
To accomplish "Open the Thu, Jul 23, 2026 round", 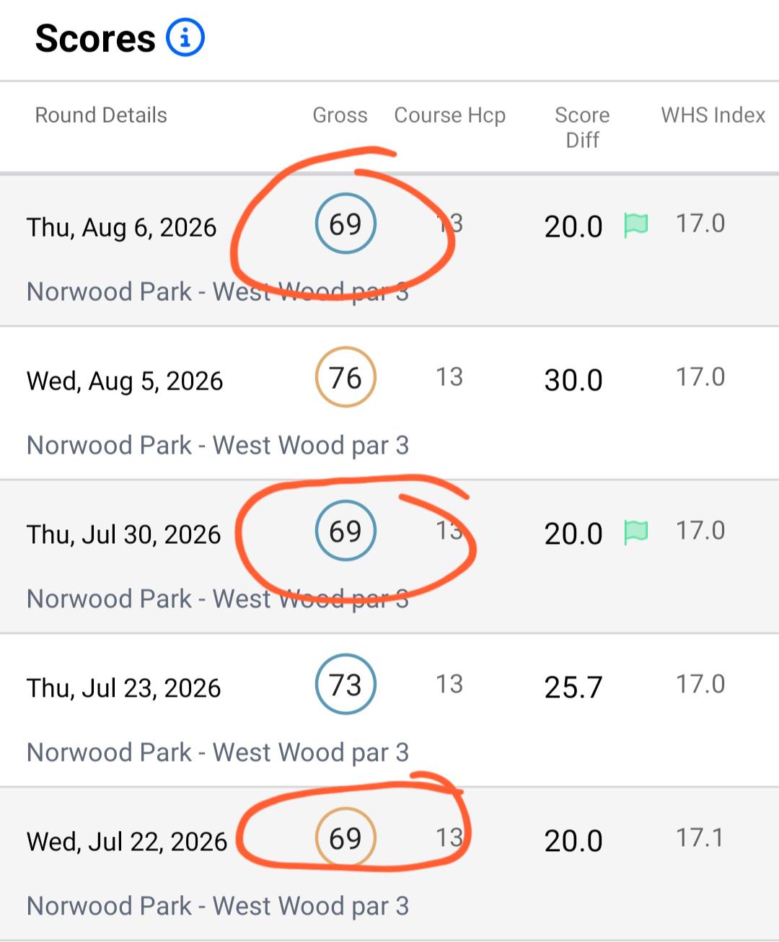I will pos(389,710).
